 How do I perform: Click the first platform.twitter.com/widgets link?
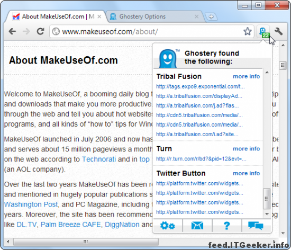tap(199, 183)
